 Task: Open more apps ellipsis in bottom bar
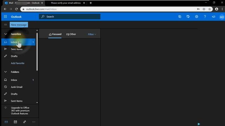point(34,122)
